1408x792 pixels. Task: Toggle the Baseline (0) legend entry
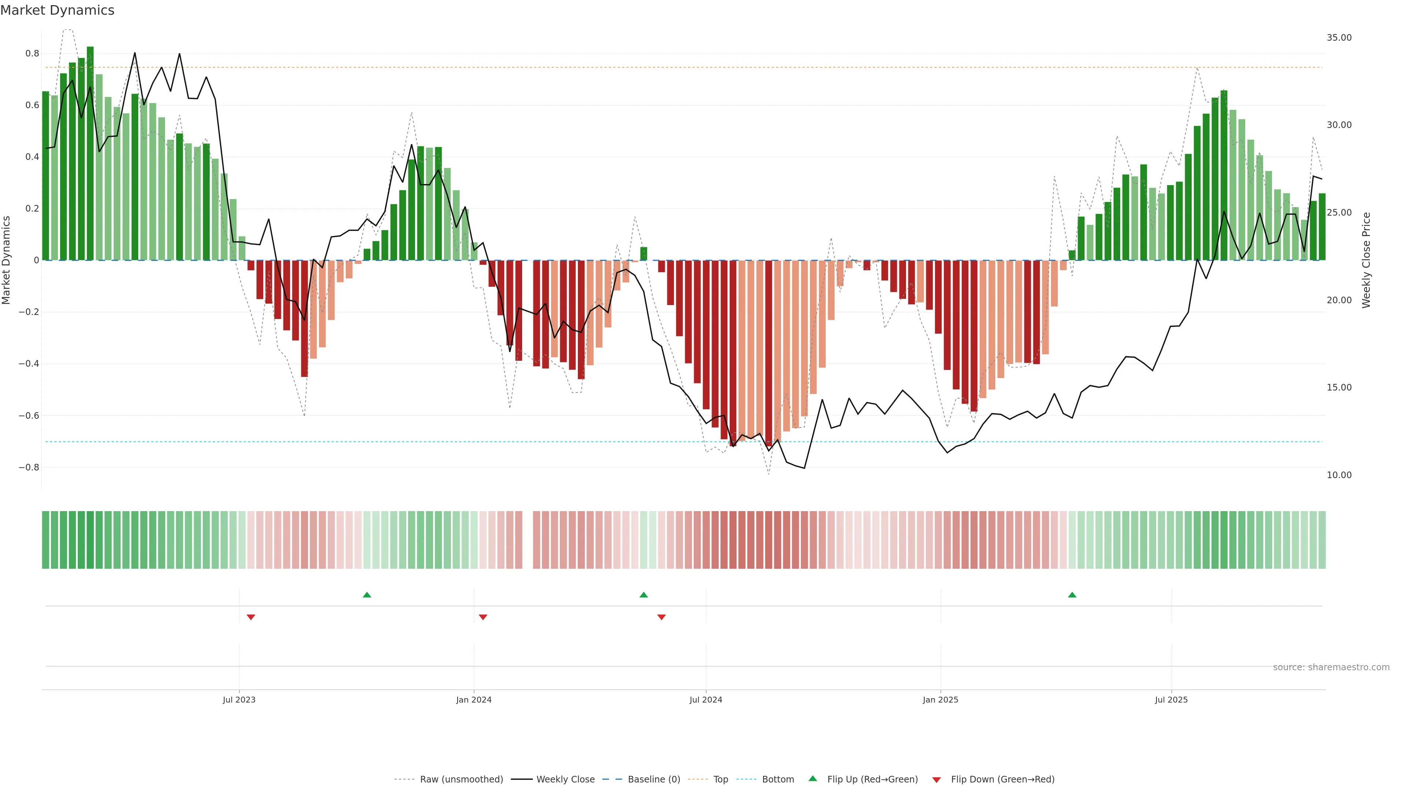[654, 780]
